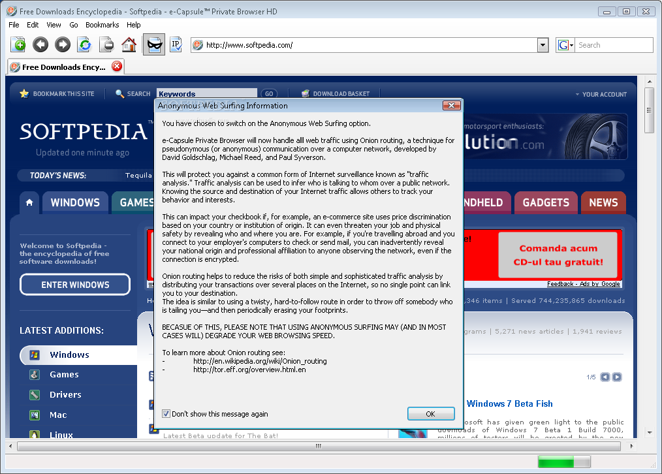This screenshot has width=662, height=474.
Task: Click the vertical scrollbar up arrow
Action: 650,82
